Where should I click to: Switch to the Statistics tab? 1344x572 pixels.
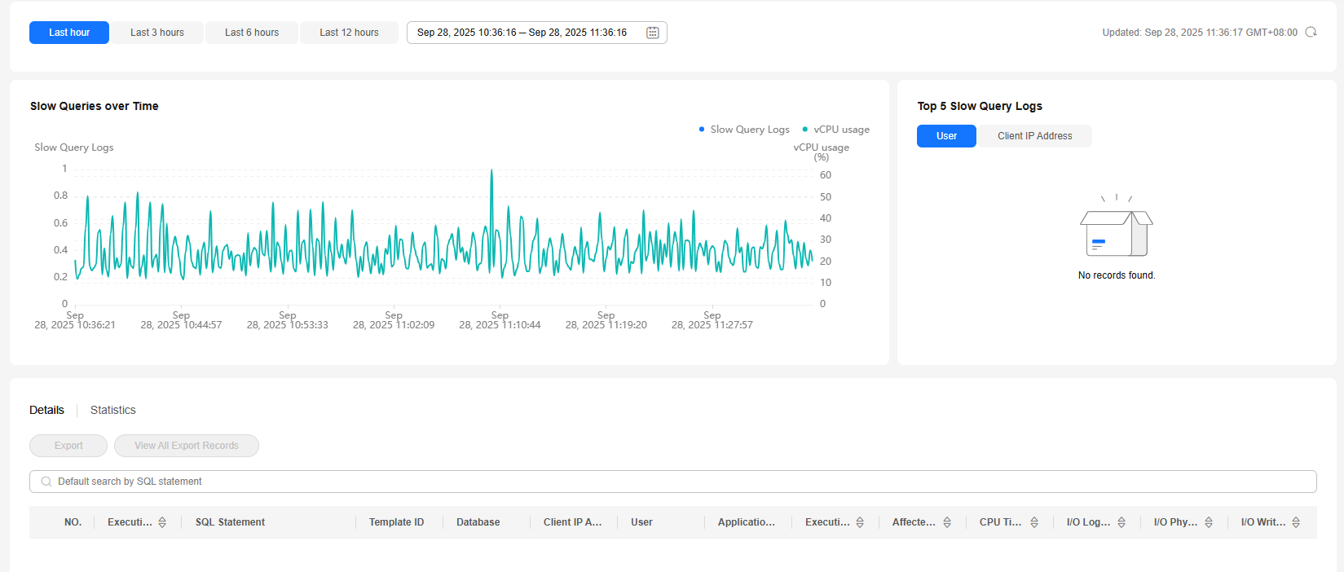[x=113, y=410]
